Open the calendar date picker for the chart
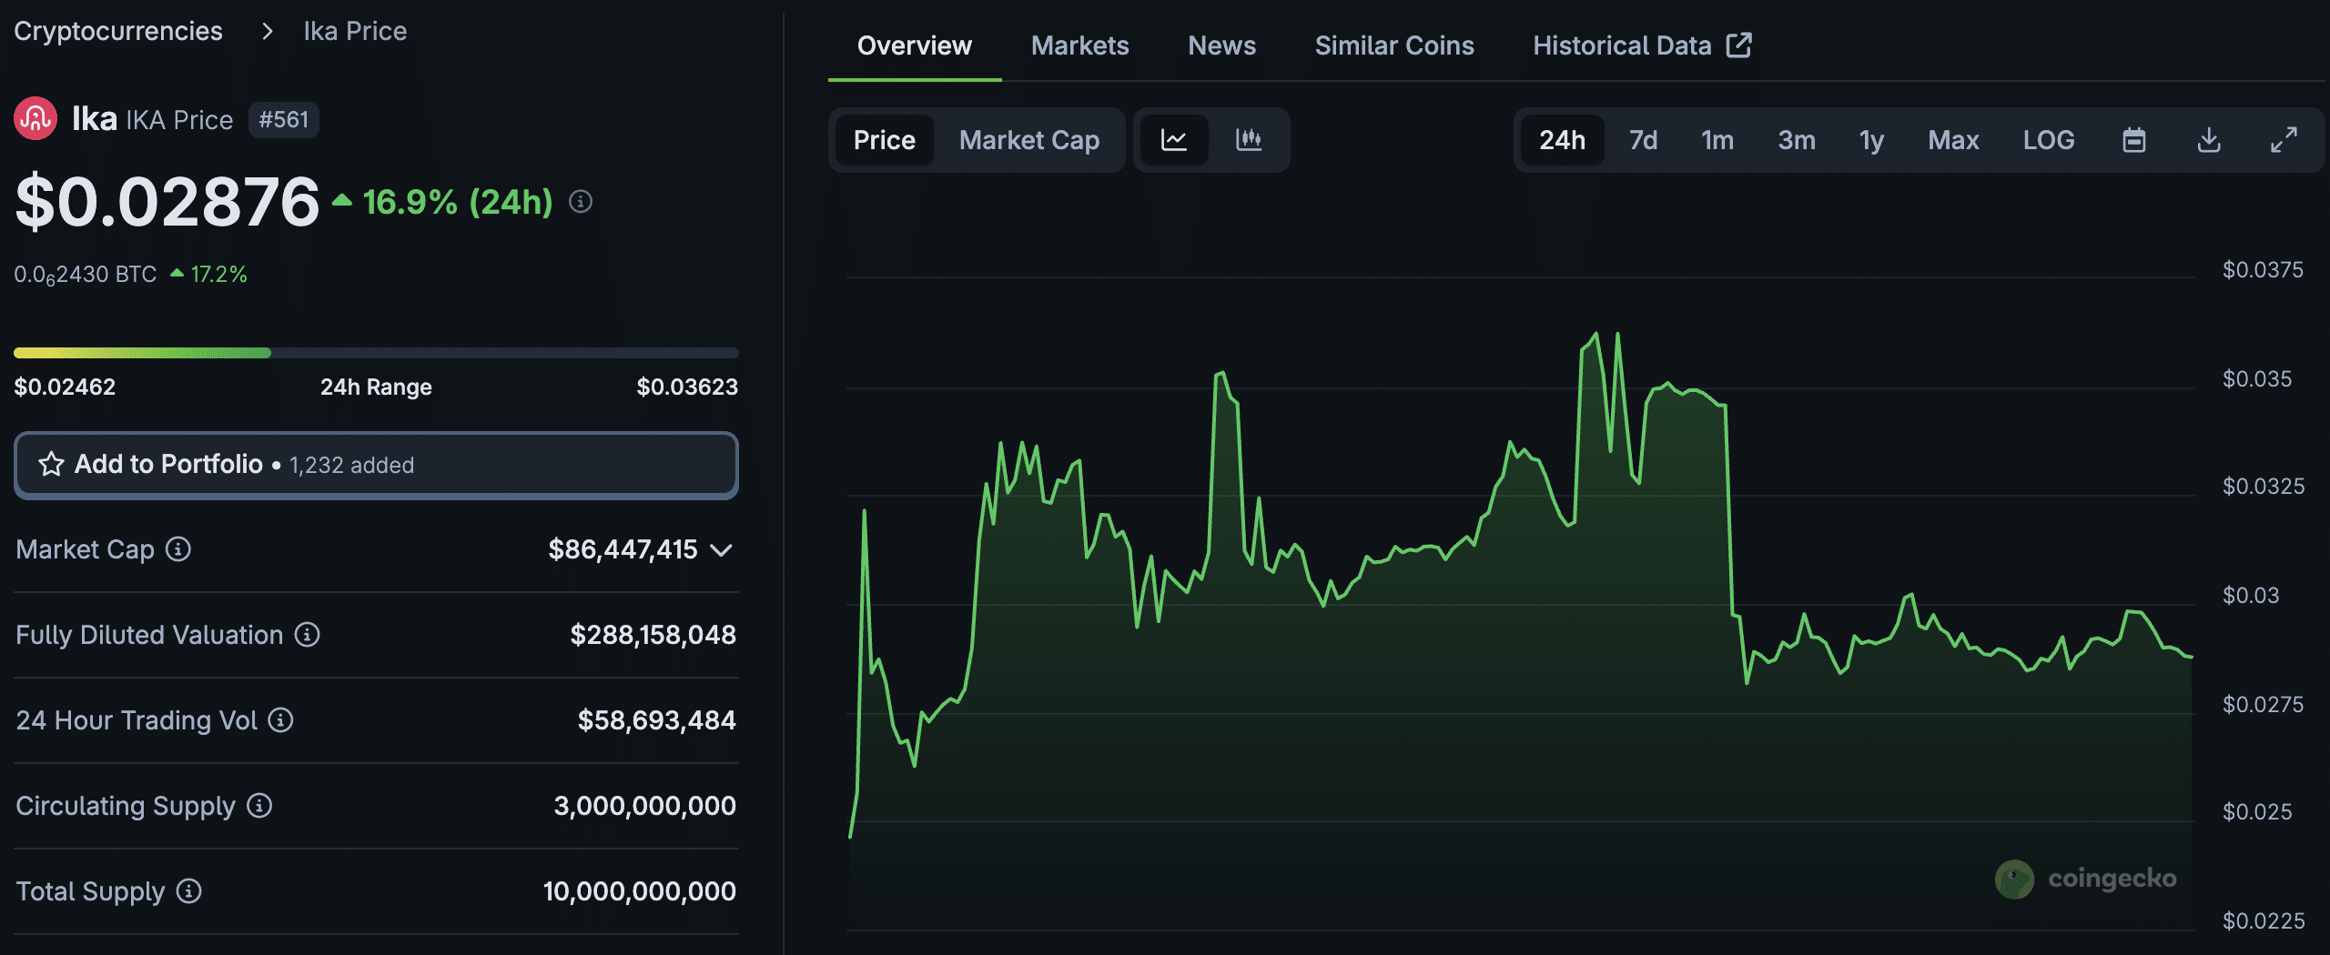 2134,140
